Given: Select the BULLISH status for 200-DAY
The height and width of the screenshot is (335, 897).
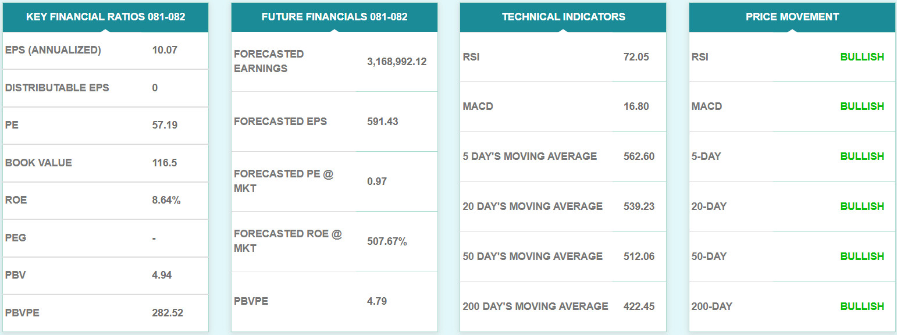Looking at the screenshot, I should point(862,307).
